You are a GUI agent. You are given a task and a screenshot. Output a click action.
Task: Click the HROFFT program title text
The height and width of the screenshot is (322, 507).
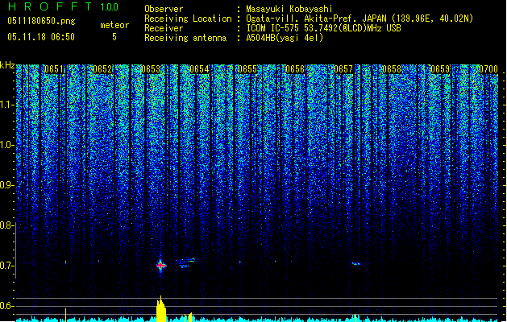(x=51, y=6)
